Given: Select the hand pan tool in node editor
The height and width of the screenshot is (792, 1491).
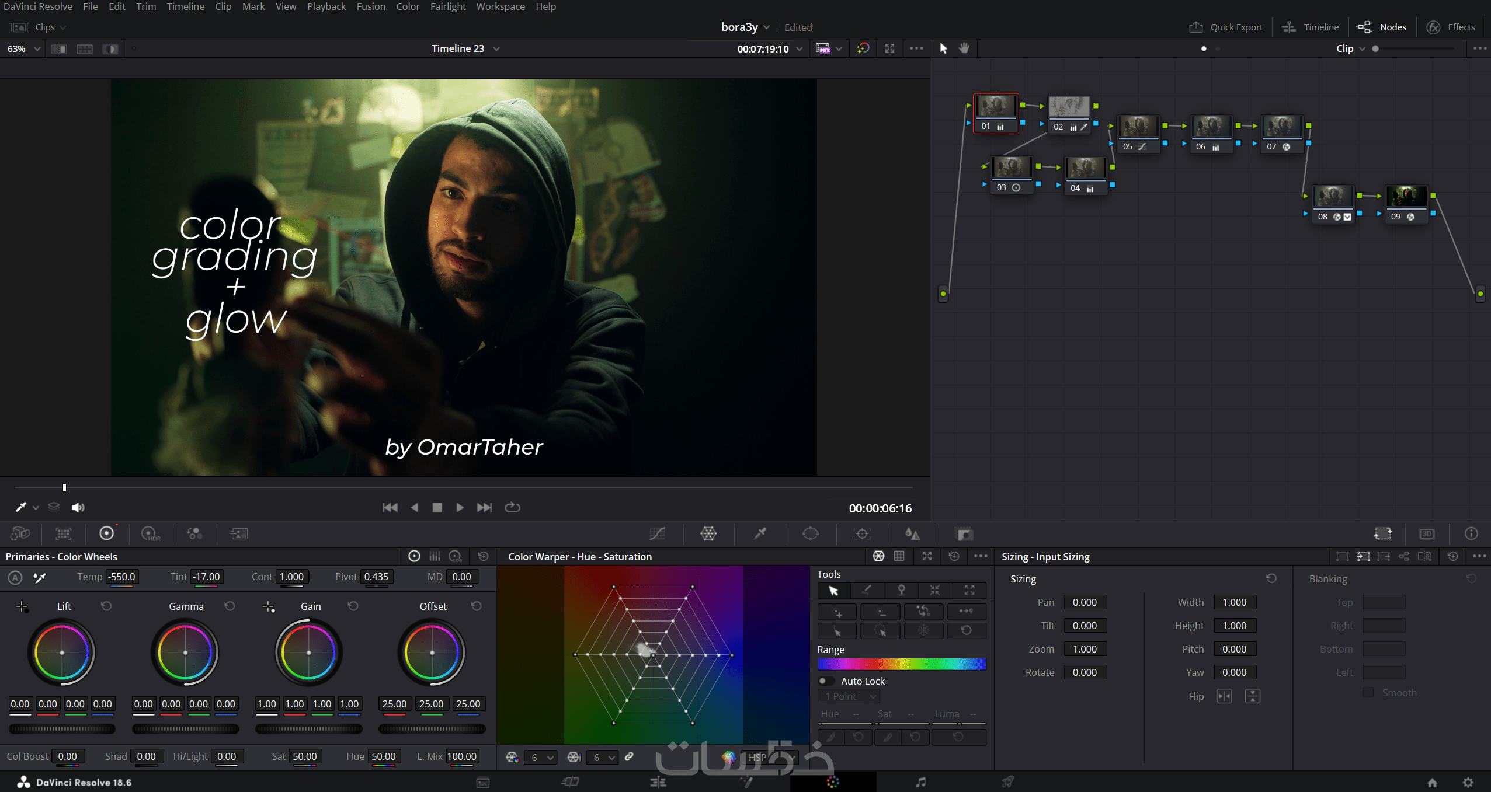Looking at the screenshot, I should click(x=964, y=48).
